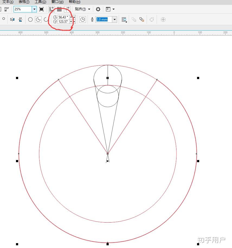Open the outline width dropdown

click(x=114, y=19)
